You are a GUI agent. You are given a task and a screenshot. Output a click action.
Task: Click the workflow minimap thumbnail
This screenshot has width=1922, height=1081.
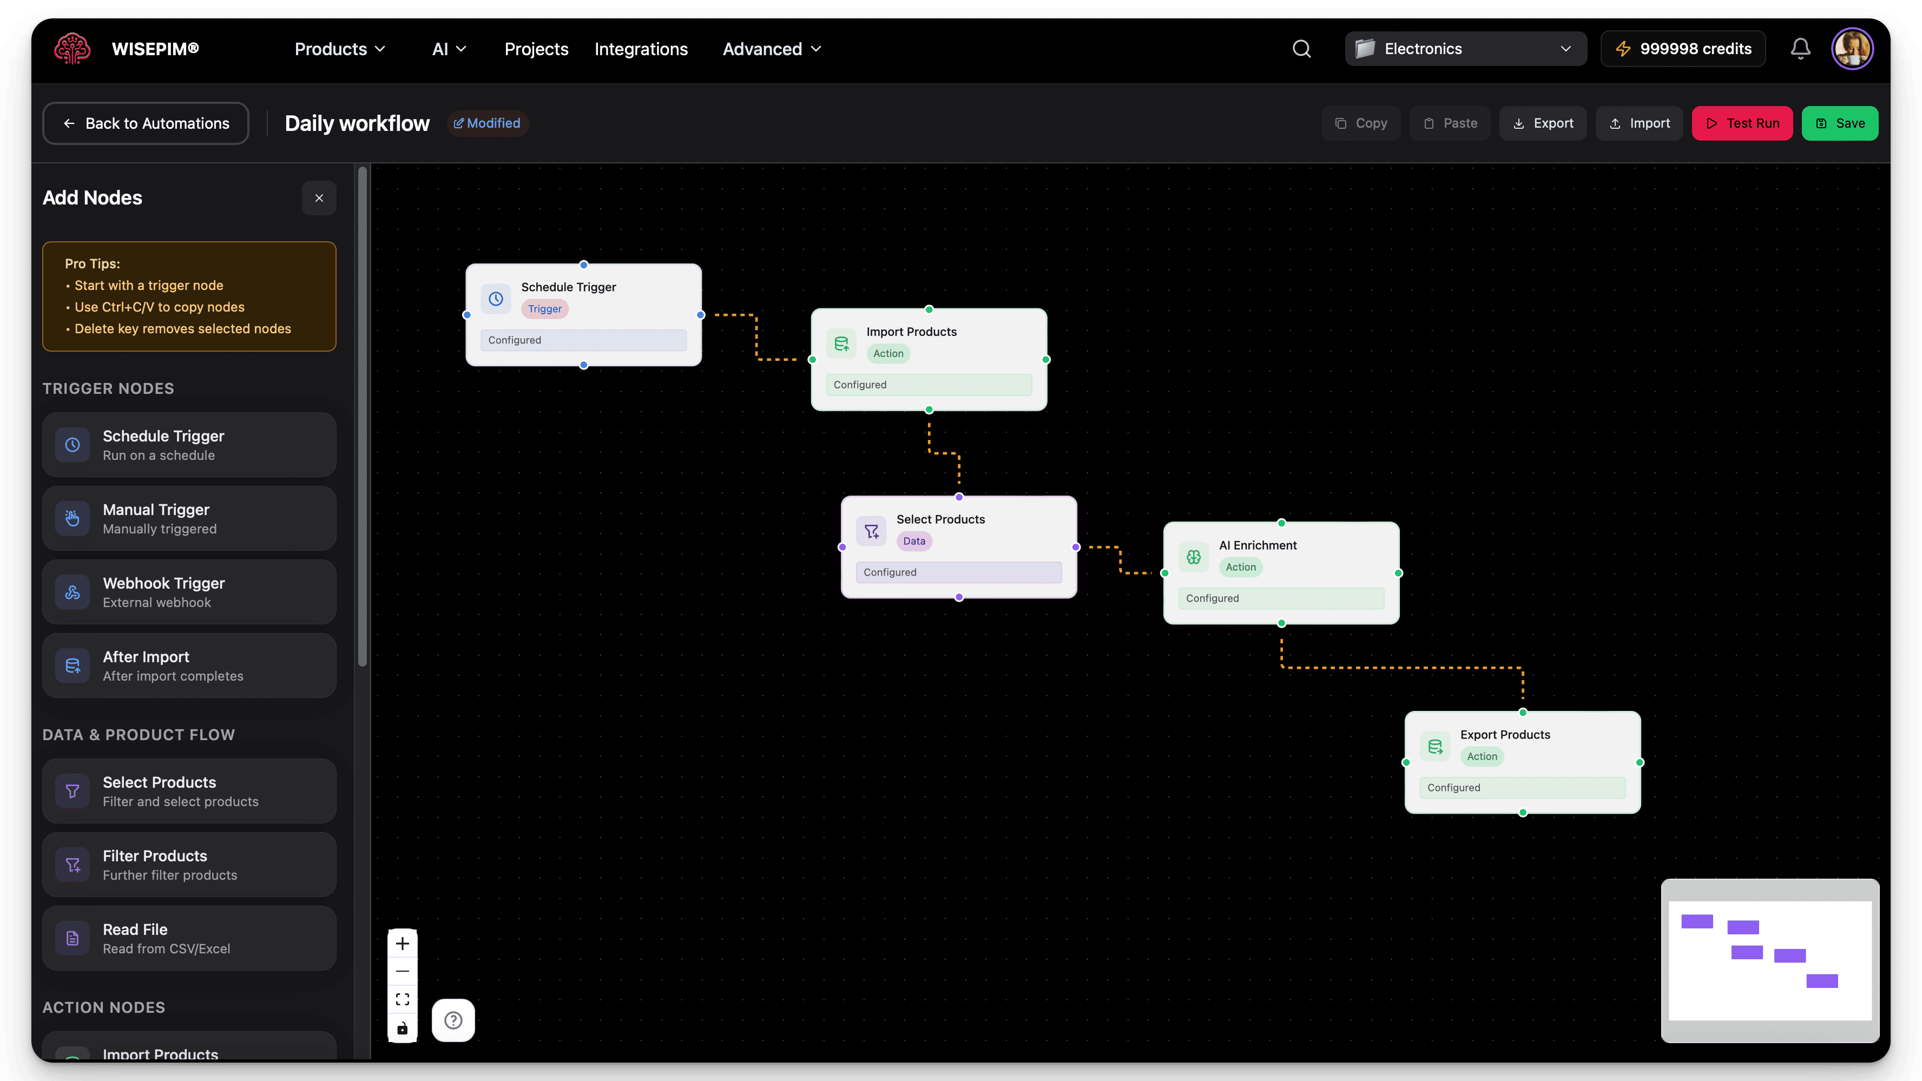(1770, 960)
